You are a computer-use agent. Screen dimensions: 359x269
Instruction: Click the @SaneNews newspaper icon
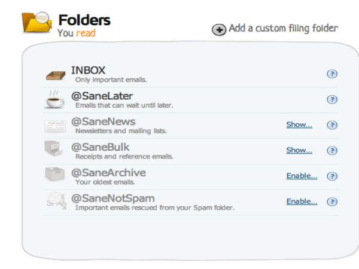(55, 126)
